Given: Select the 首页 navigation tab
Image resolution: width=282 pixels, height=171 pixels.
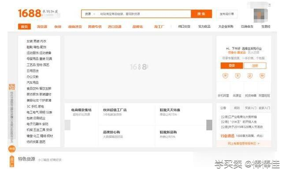Looking at the screenshot, I should (x=25, y=26).
